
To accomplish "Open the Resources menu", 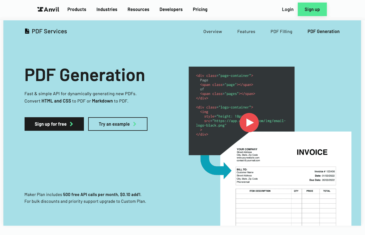I will [138, 9].
